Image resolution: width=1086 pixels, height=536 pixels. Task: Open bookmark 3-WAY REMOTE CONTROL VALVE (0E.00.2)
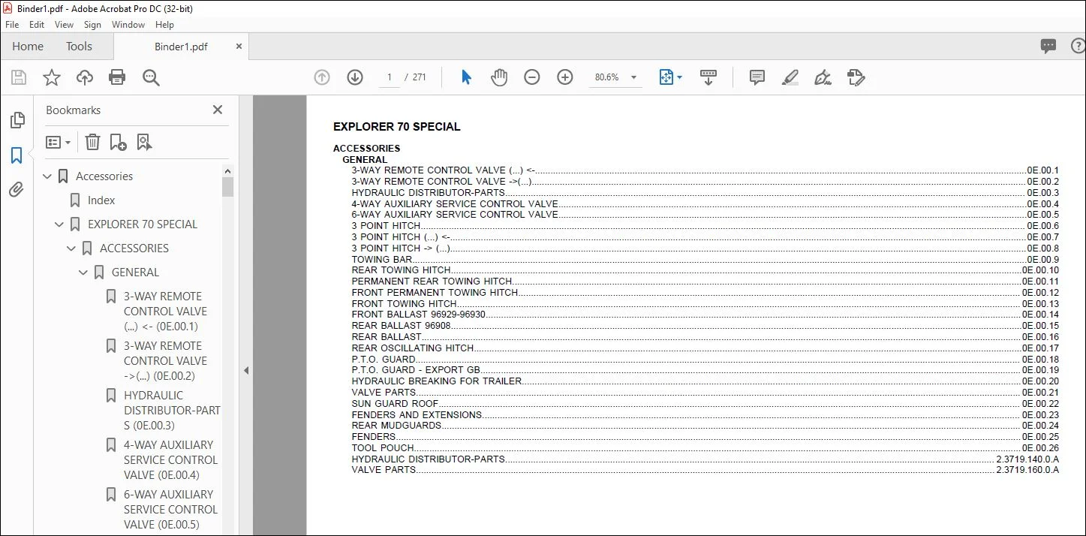click(165, 361)
